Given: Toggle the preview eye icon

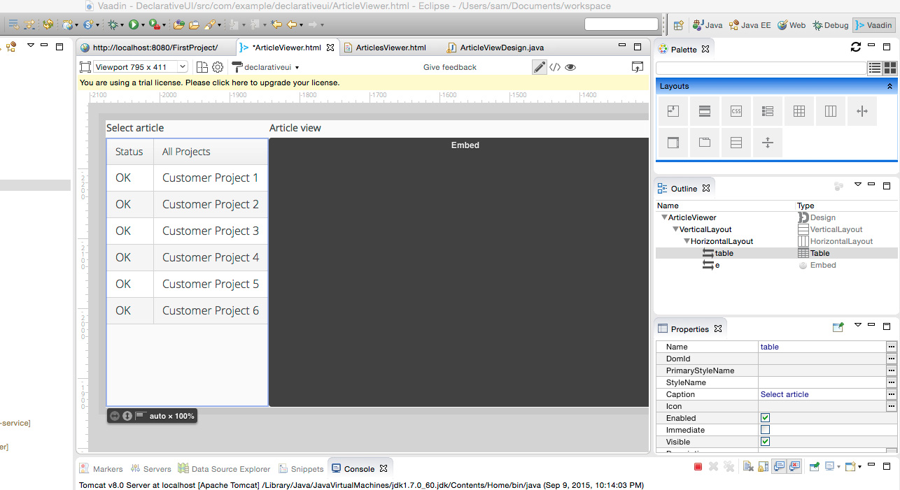Looking at the screenshot, I should tap(570, 67).
